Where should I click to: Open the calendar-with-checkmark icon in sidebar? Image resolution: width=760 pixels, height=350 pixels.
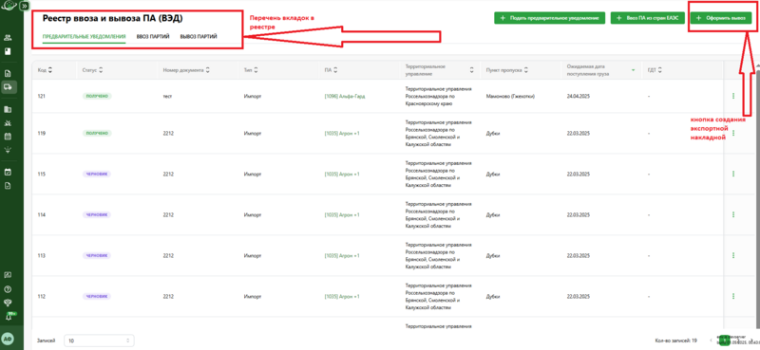8,172
